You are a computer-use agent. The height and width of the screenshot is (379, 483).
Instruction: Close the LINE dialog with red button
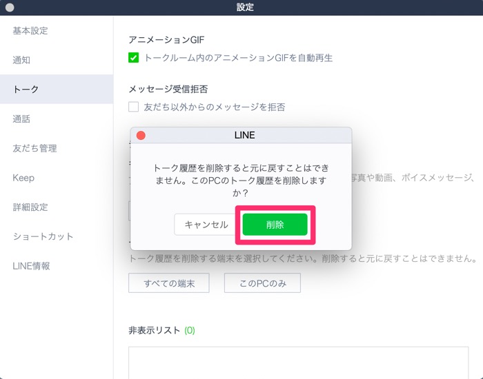click(x=141, y=135)
